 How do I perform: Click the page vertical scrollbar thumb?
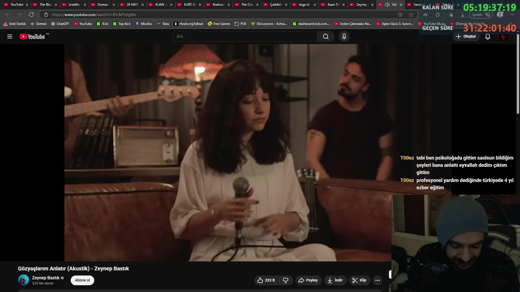(x=518, y=73)
